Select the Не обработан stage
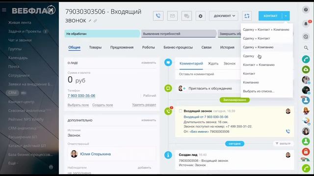The width and height of the screenshot is (314, 176). click(x=102, y=34)
